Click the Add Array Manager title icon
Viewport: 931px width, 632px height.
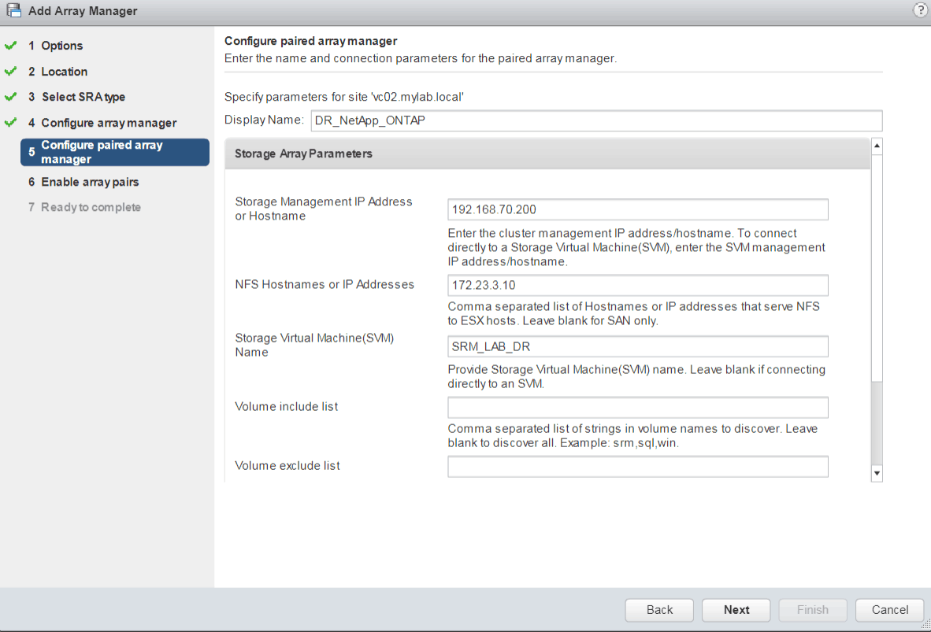(x=13, y=11)
